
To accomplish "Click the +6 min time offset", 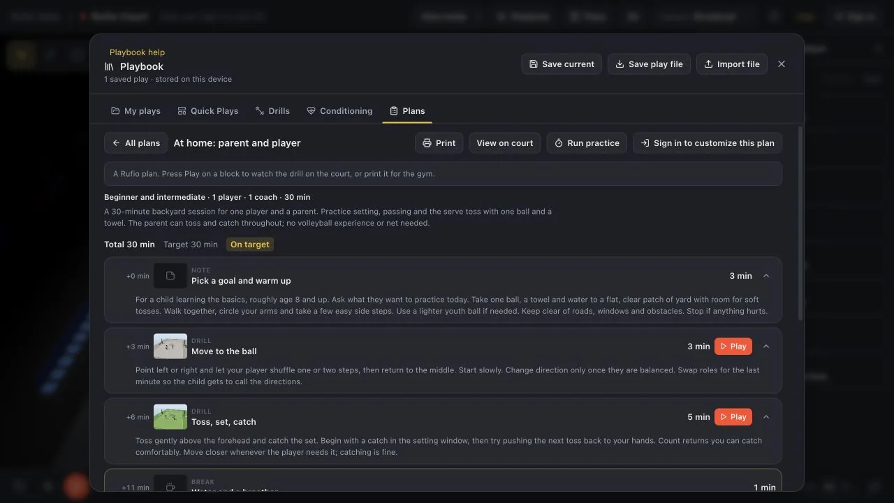I will (138, 417).
